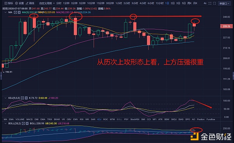Select the StochRSI indicator
This screenshot has height=143, width=234.
pos(135,119)
